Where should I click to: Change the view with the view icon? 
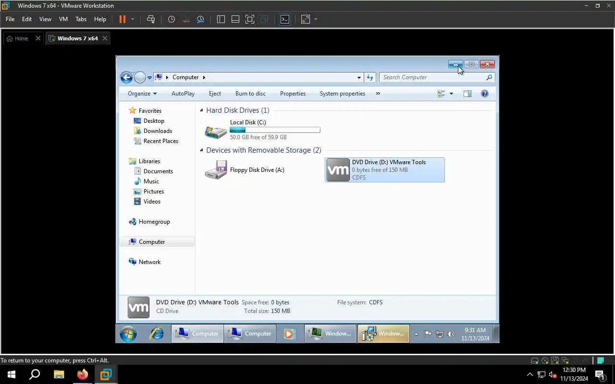pyautogui.click(x=441, y=94)
